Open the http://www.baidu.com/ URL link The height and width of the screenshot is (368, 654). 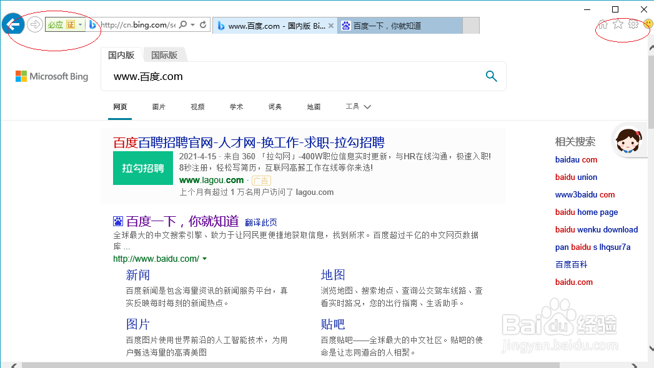156,259
